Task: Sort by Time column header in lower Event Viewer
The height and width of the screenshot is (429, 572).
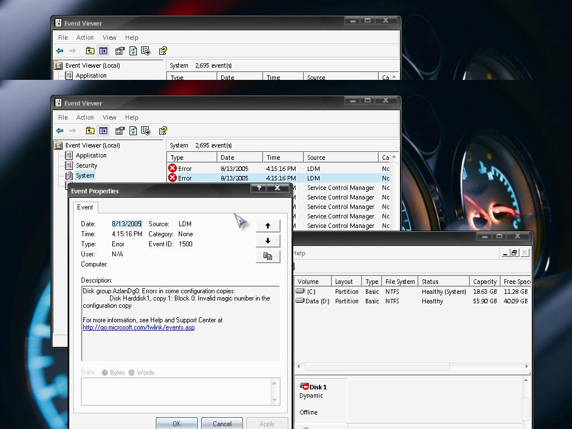Action: 283,158
